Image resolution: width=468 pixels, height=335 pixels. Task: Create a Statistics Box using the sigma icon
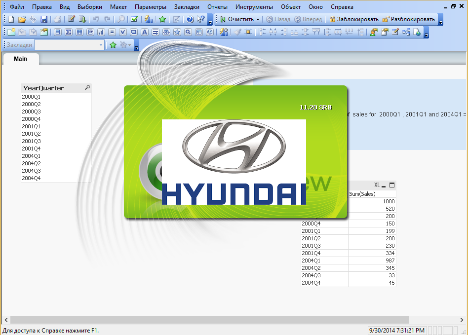pyautogui.click(x=69, y=32)
